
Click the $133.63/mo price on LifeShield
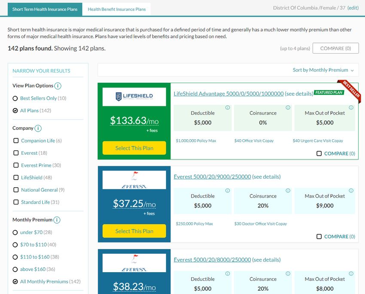pyautogui.click(x=134, y=120)
